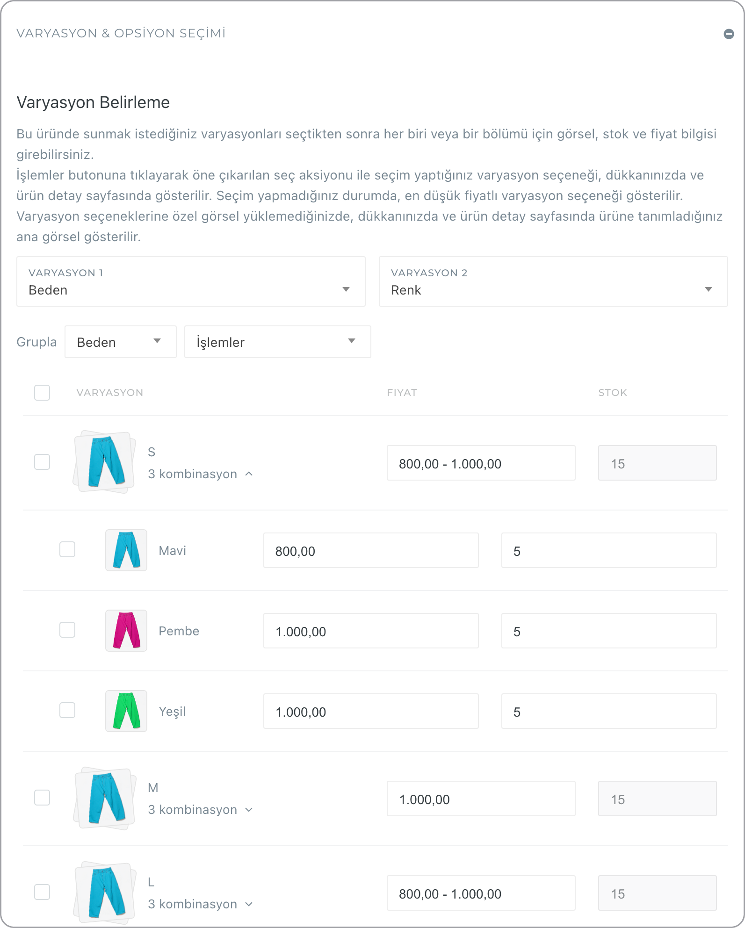This screenshot has height=928, width=745.
Task: Select the green Yeşil pants thumbnail
Action: pos(126,711)
